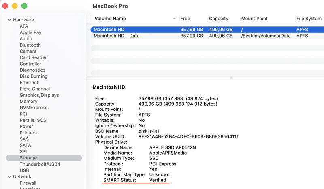Minimize window with yellow button
The height and width of the screenshot is (189, 324).
15,6
